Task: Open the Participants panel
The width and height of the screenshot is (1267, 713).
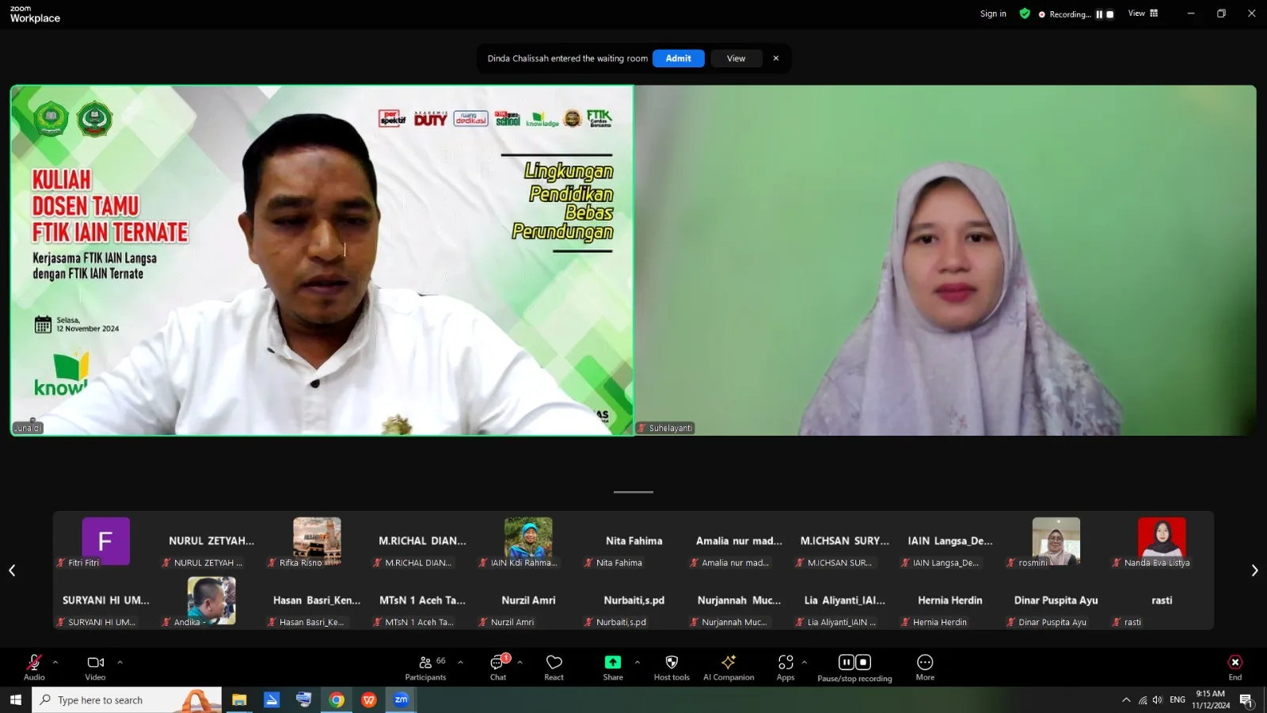Action: click(x=426, y=668)
